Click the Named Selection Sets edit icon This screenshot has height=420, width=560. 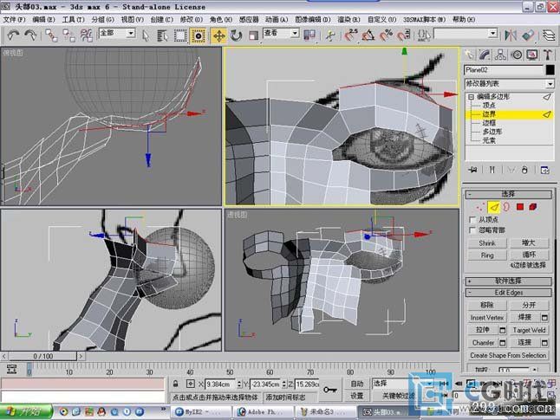point(424,35)
